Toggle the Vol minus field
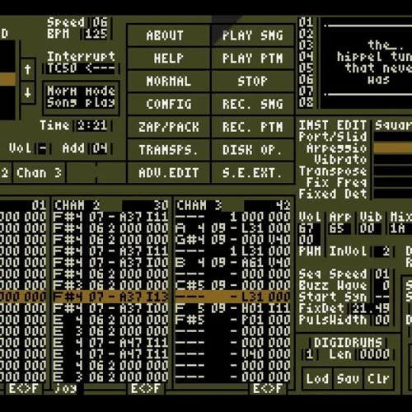The width and height of the screenshot is (412, 412). [43, 149]
